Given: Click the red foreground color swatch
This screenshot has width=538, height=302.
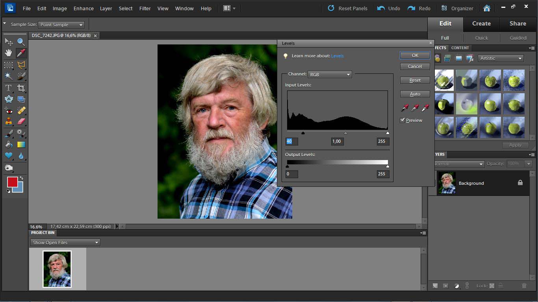Looking at the screenshot, I should 12,182.
